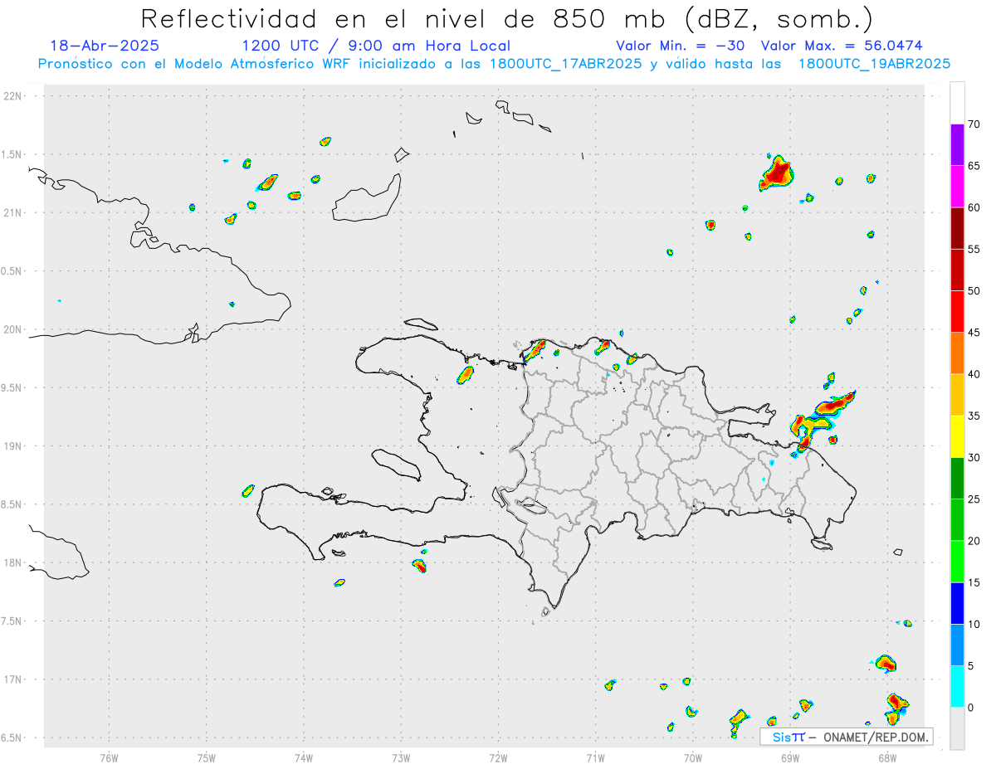Click the '72W' longitude label
The width and height of the screenshot is (996, 769).
pos(498,757)
